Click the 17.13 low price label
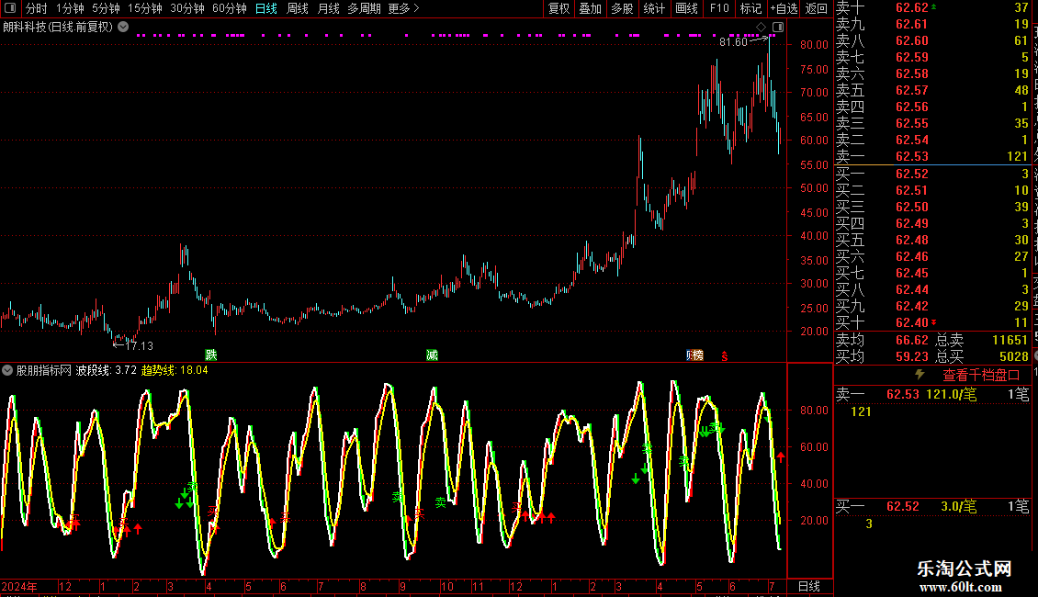Image resolution: width=1038 pixels, height=597 pixels. click(x=139, y=345)
